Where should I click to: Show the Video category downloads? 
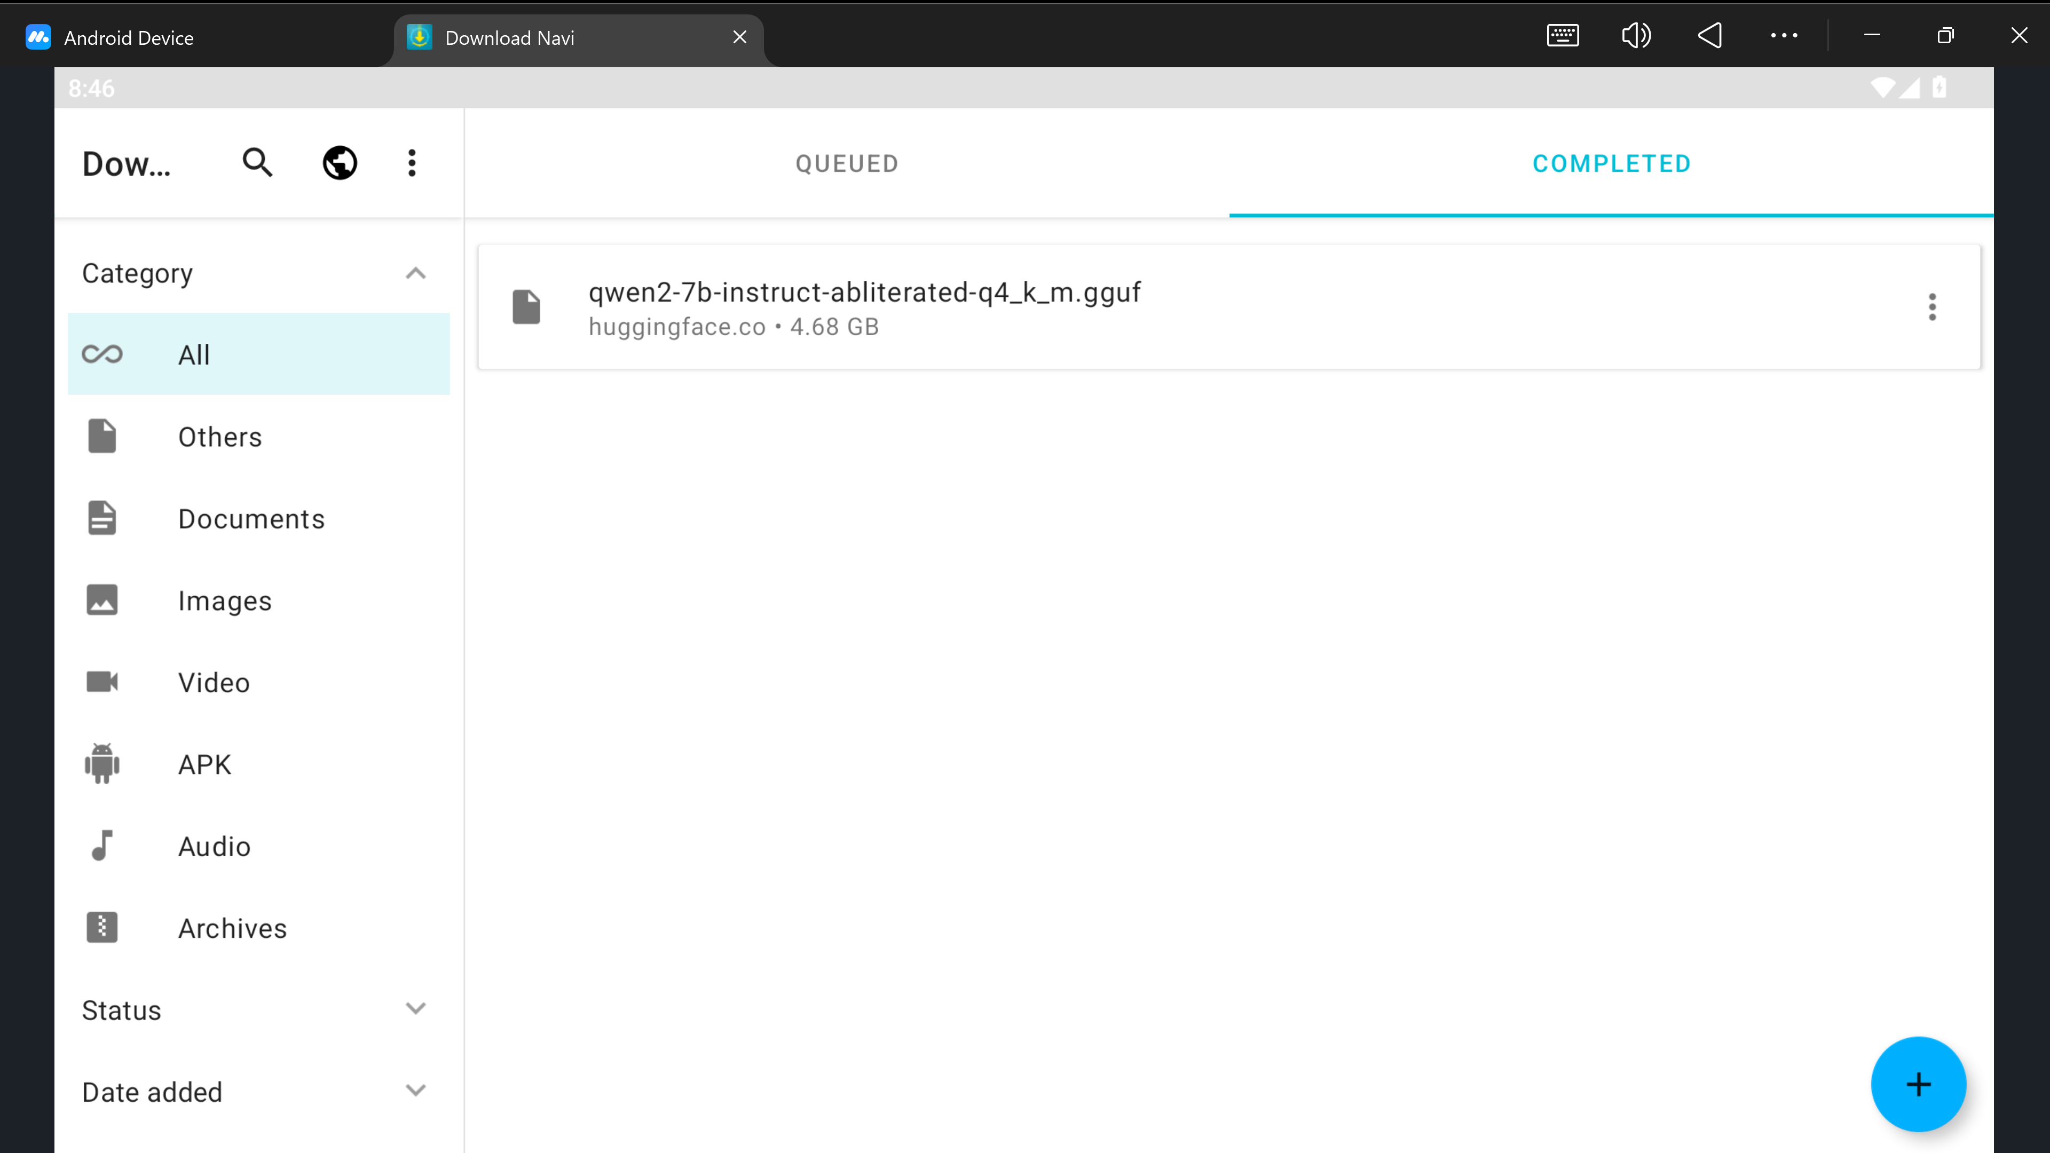point(214,683)
